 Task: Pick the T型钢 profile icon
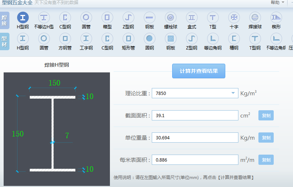point(255,39)
